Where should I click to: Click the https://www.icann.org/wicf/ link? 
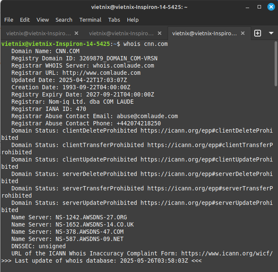[x=227, y=253]
